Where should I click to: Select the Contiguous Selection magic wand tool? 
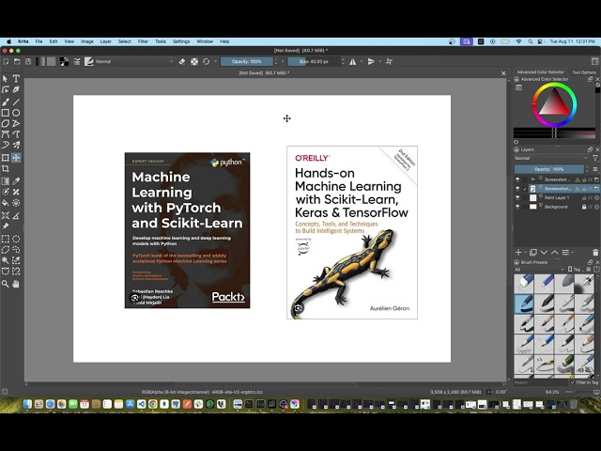pyautogui.click(x=6, y=260)
